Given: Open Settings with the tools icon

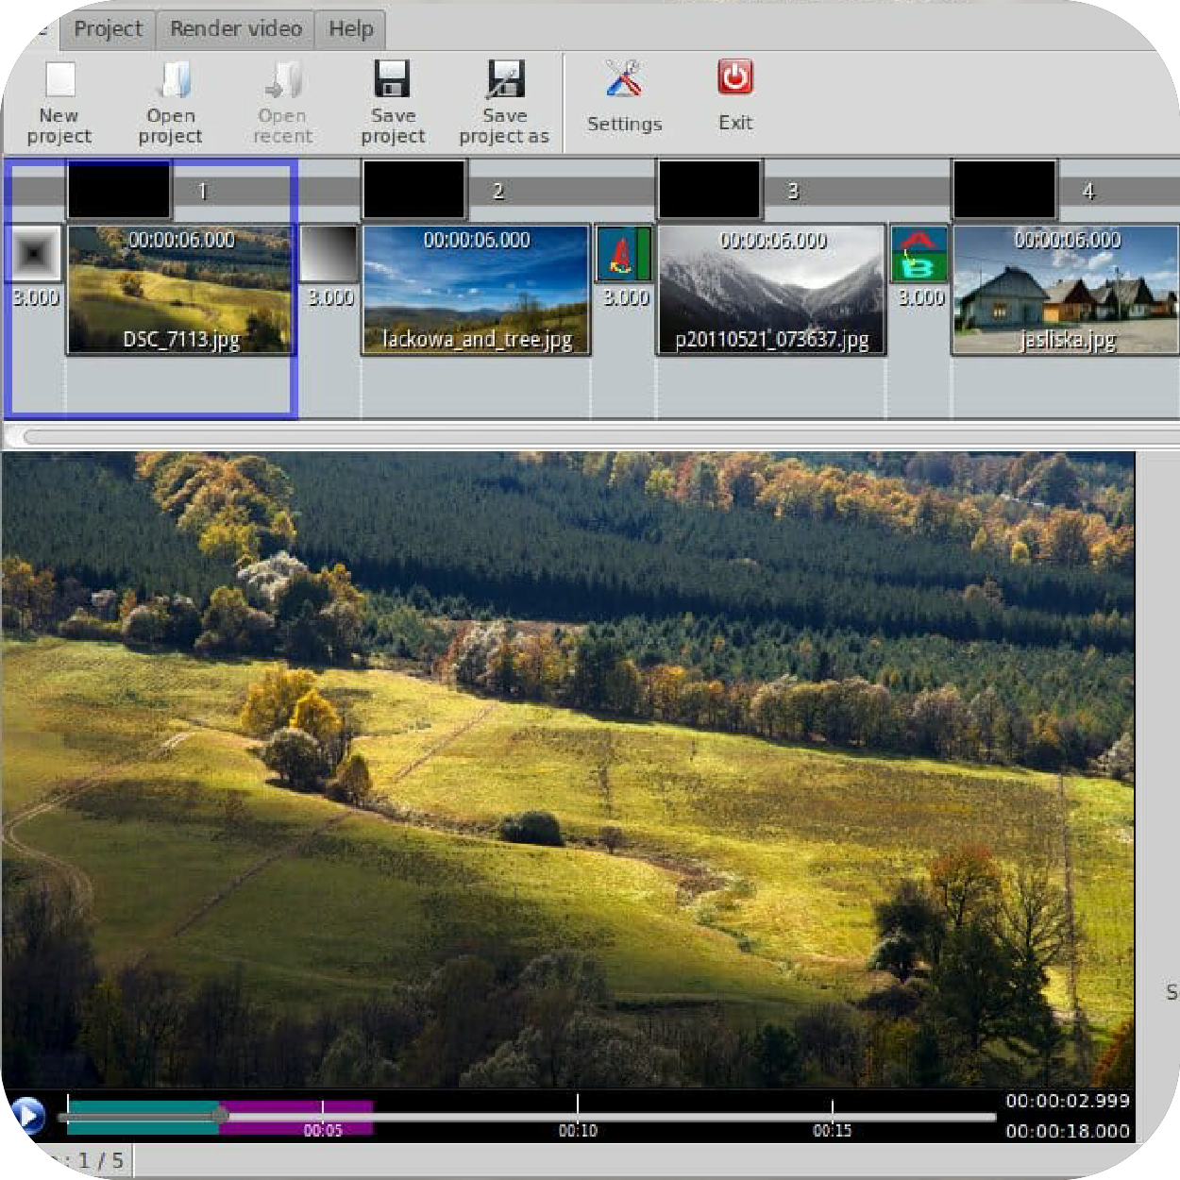Looking at the screenshot, I should [624, 80].
